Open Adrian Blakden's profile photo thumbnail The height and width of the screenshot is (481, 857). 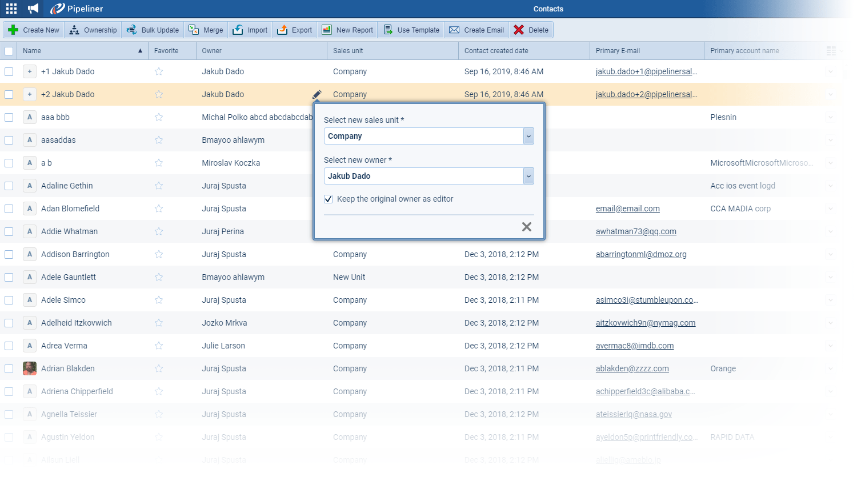30,368
